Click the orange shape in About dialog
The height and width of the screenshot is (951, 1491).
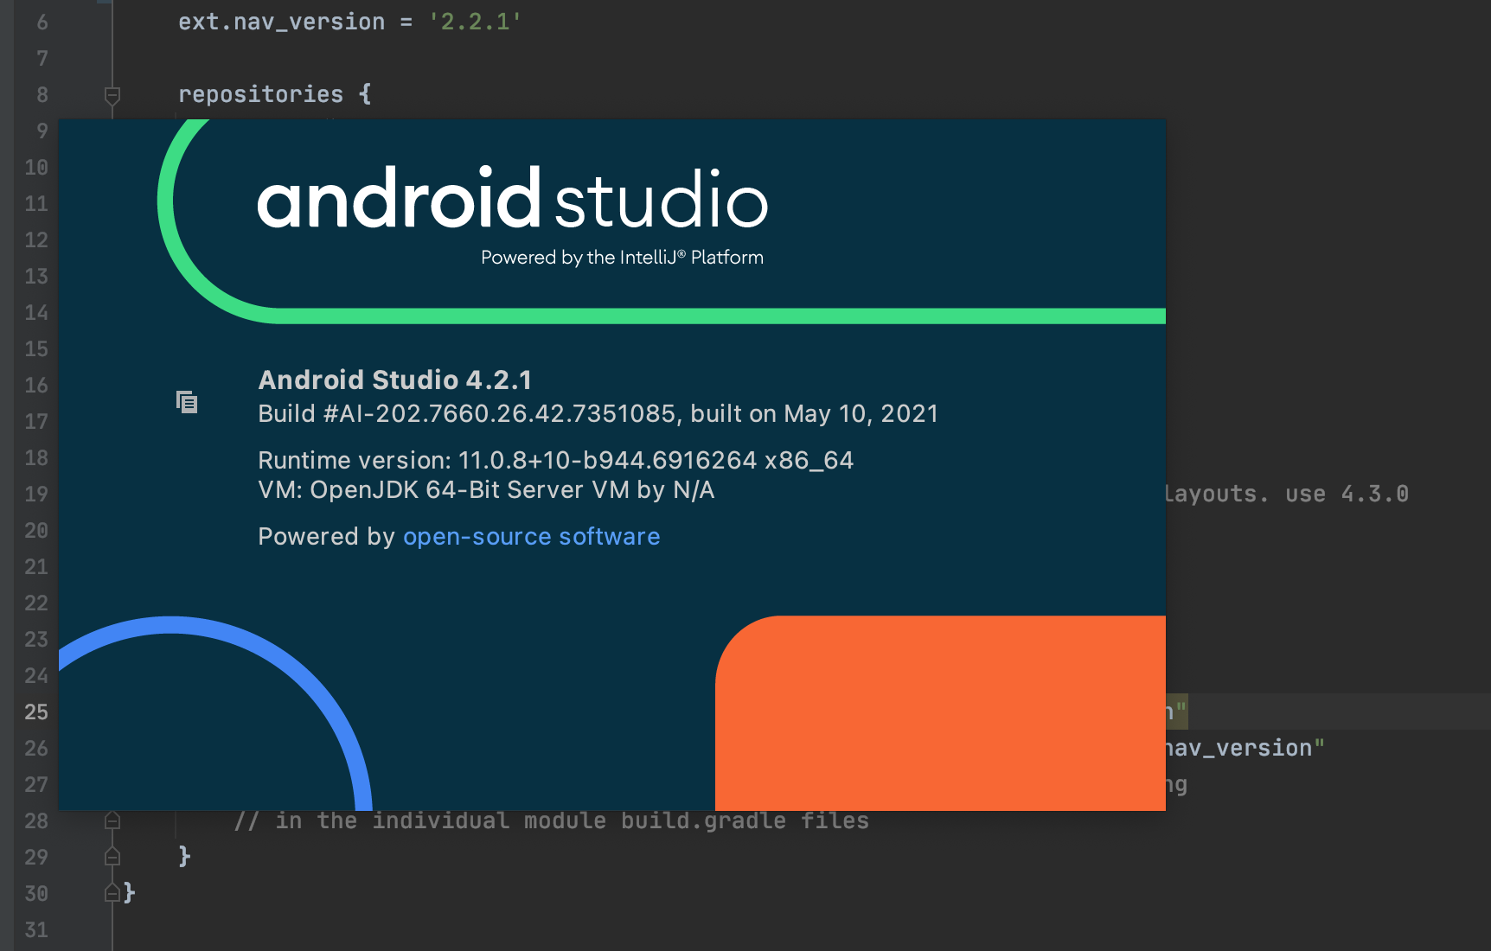(x=940, y=713)
